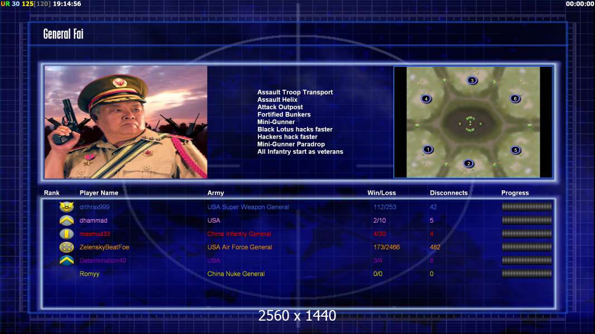Click the Army column header
Viewport: 595px width, 334px height.
point(215,193)
